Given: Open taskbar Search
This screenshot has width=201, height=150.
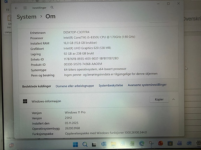Looking at the screenshot, I should point(85,144).
